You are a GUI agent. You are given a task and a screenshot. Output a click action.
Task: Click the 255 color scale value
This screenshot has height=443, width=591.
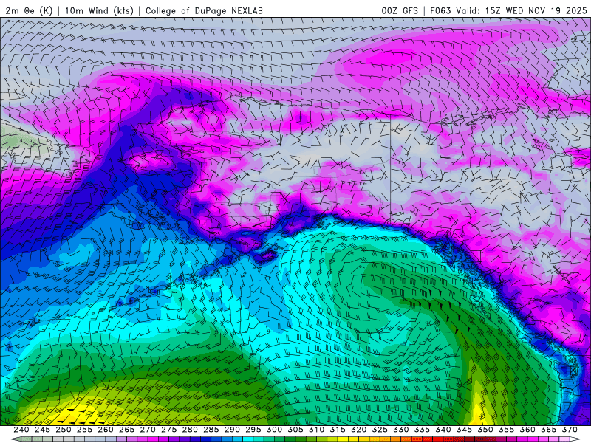[84, 430]
